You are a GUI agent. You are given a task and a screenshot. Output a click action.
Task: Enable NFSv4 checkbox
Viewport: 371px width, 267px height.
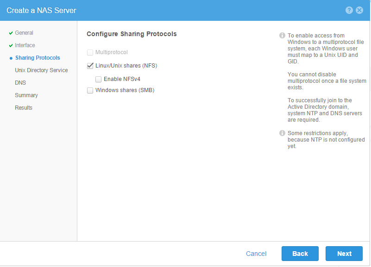(99, 79)
